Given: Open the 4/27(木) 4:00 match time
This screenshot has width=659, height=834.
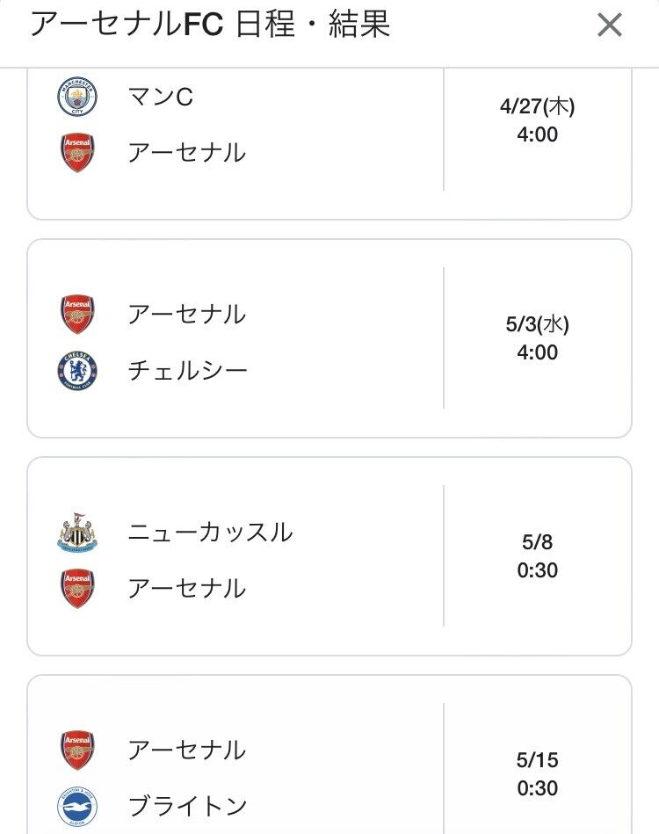Looking at the screenshot, I should (538, 121).
